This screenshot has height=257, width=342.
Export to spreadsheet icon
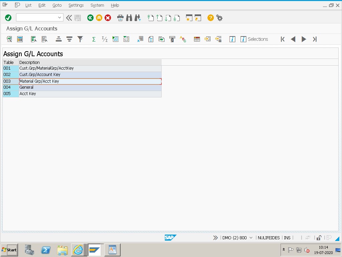pyautogui.click(x=140, y=39)
